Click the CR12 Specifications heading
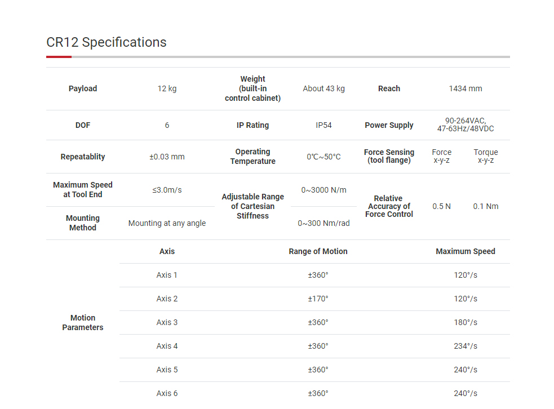The image size is (554, 409). [x=107, y=42]
